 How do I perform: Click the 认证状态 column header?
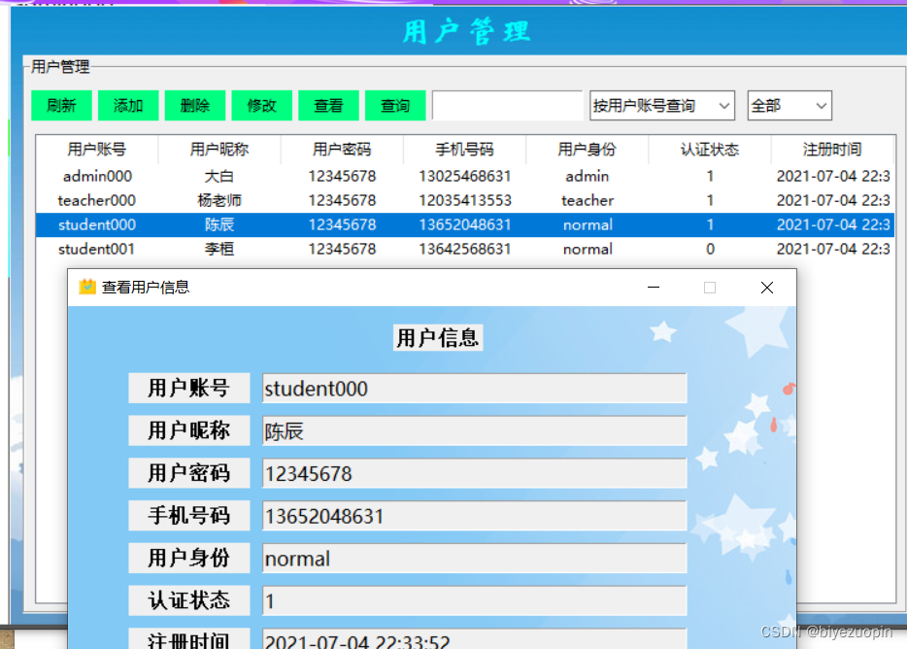click(710, 150)
